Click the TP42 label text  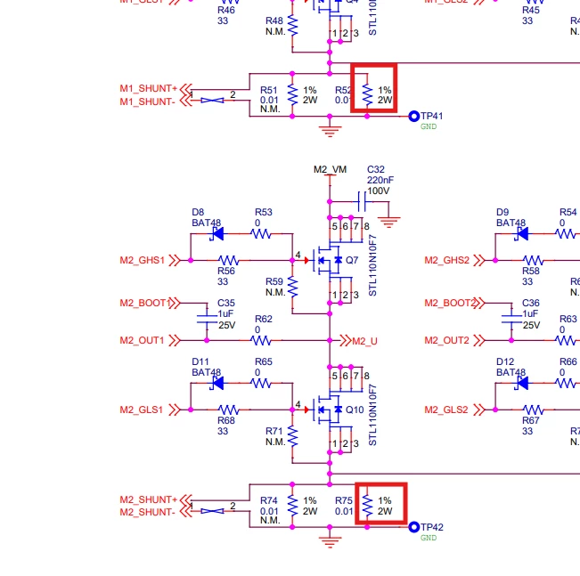[432, 527]
